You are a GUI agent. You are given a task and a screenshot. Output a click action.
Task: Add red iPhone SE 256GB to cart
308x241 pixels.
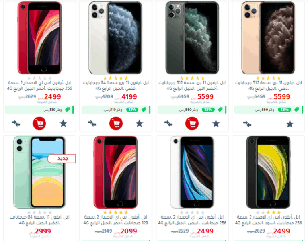[x=39, y=123]
